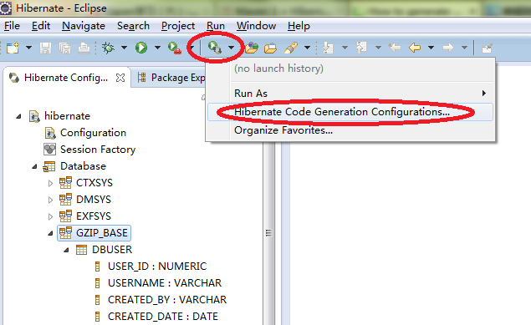Select the USERNAME : VARCHAR column

[165, 283]
